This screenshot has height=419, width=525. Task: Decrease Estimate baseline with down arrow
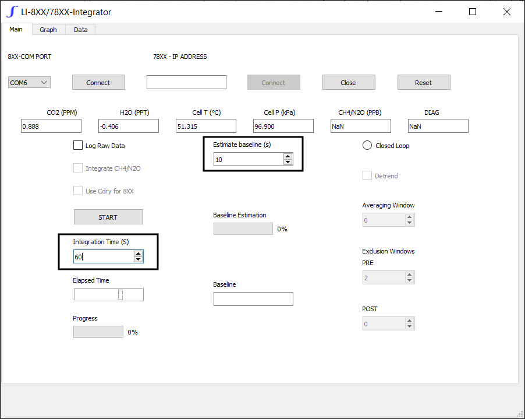288,162
